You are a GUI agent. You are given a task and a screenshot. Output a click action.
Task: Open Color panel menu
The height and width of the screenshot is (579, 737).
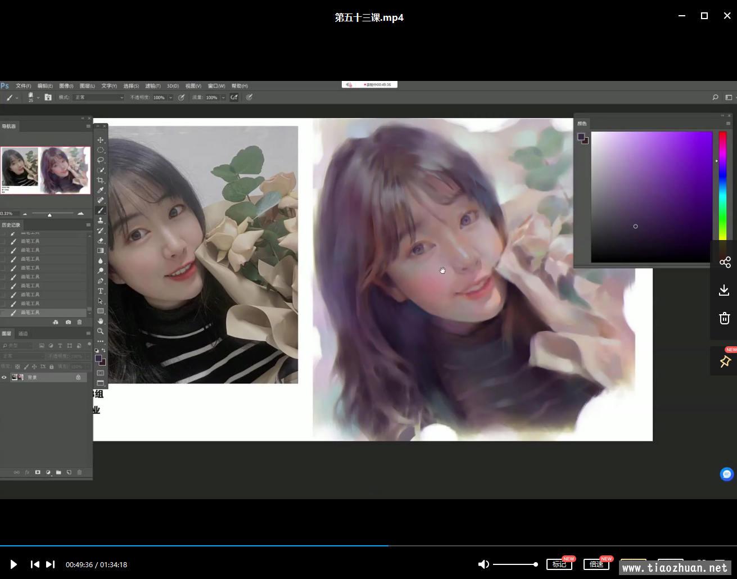tap(729, 123)
